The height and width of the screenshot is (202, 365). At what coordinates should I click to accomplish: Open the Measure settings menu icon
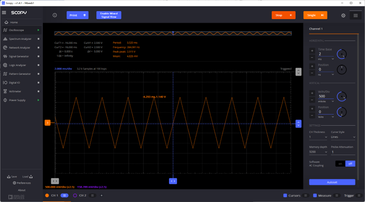click(337, 196)
